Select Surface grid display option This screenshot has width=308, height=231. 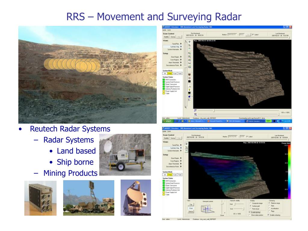[x=251, y=206]
